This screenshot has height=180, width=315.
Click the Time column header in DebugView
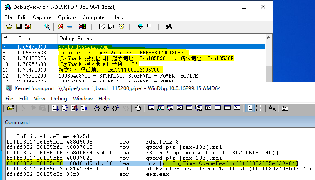(x=37, y=38)
